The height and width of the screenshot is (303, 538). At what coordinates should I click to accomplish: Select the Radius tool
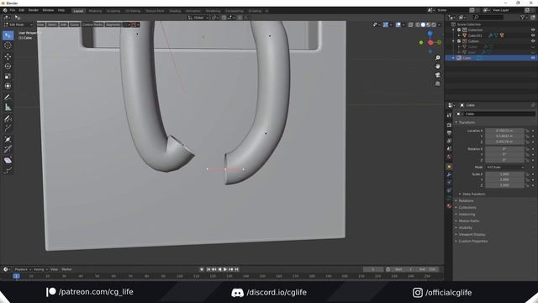tap(8, 140)
